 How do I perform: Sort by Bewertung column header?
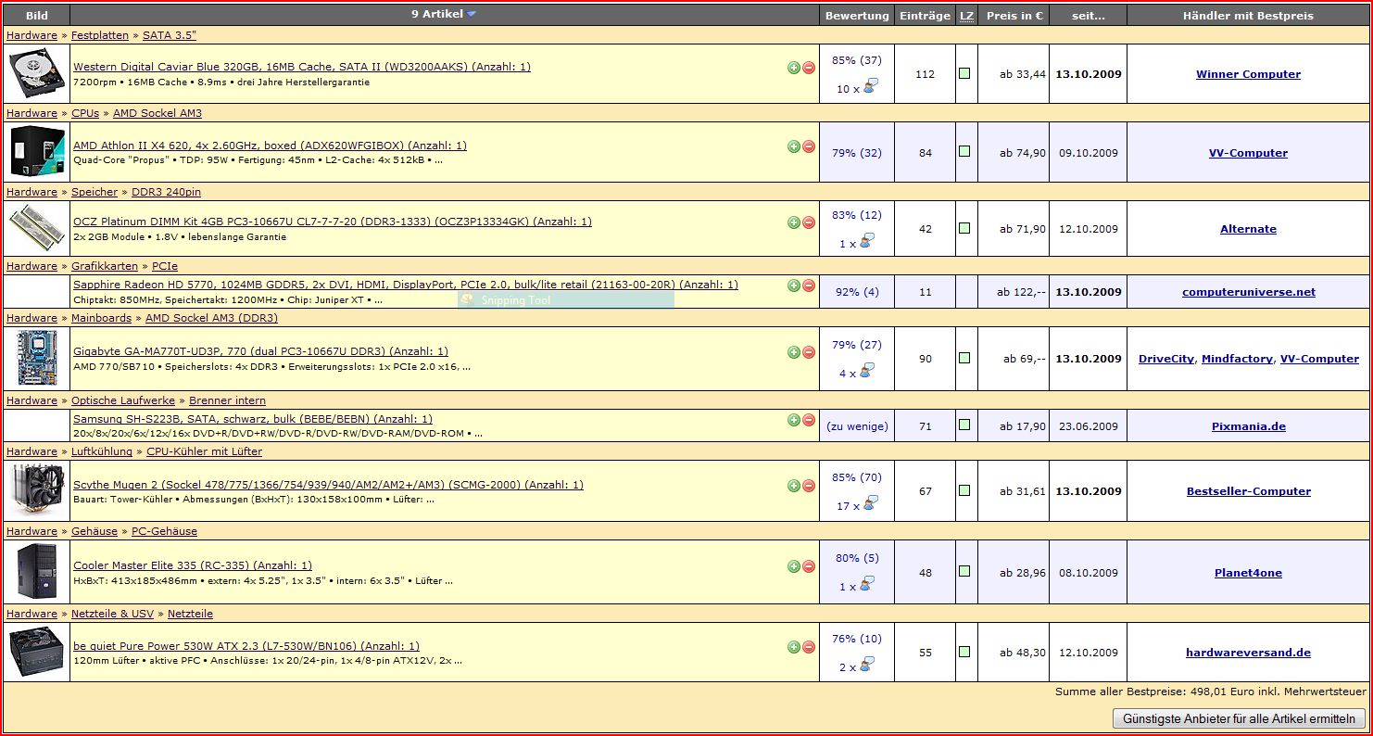pyautogui.click(x=857, y=16)
